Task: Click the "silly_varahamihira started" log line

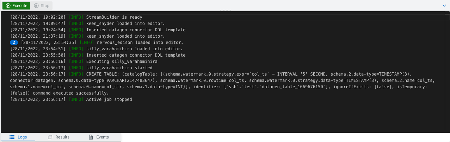Action: 119,68
